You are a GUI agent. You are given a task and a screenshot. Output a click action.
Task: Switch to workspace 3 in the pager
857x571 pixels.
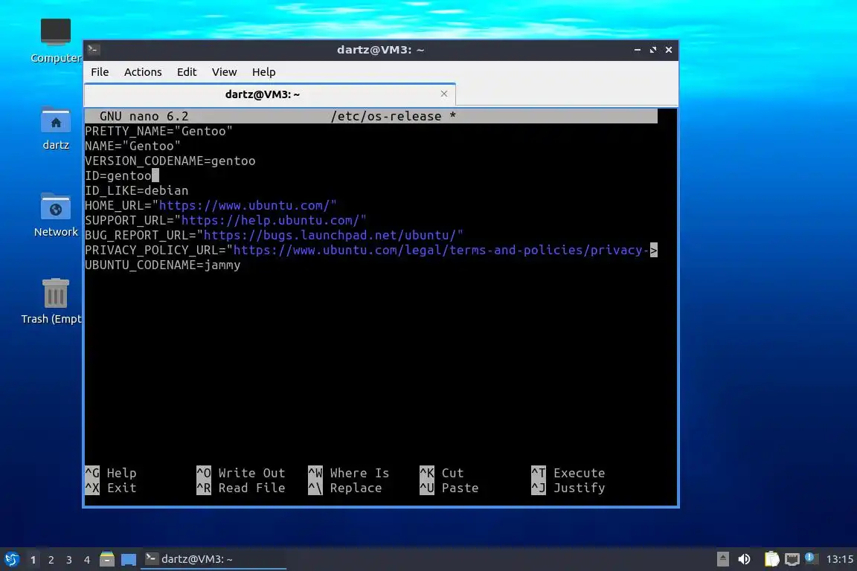click(x=69, y=560)
